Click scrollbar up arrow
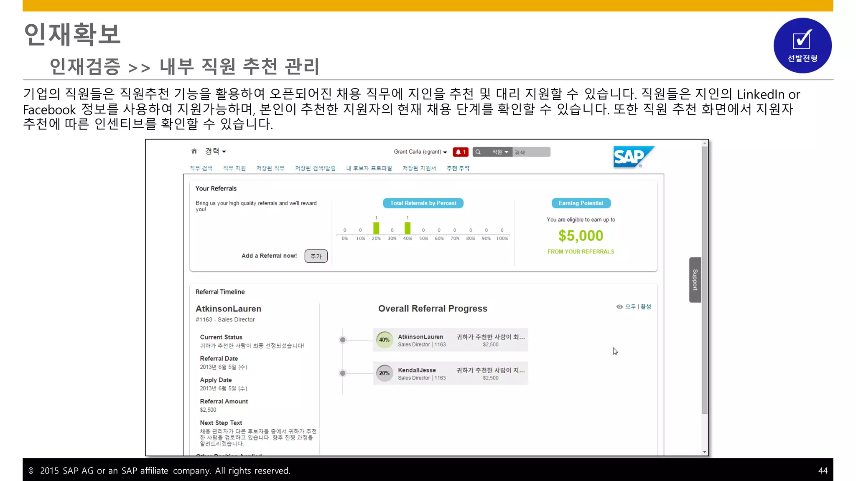 pos(705,143)
